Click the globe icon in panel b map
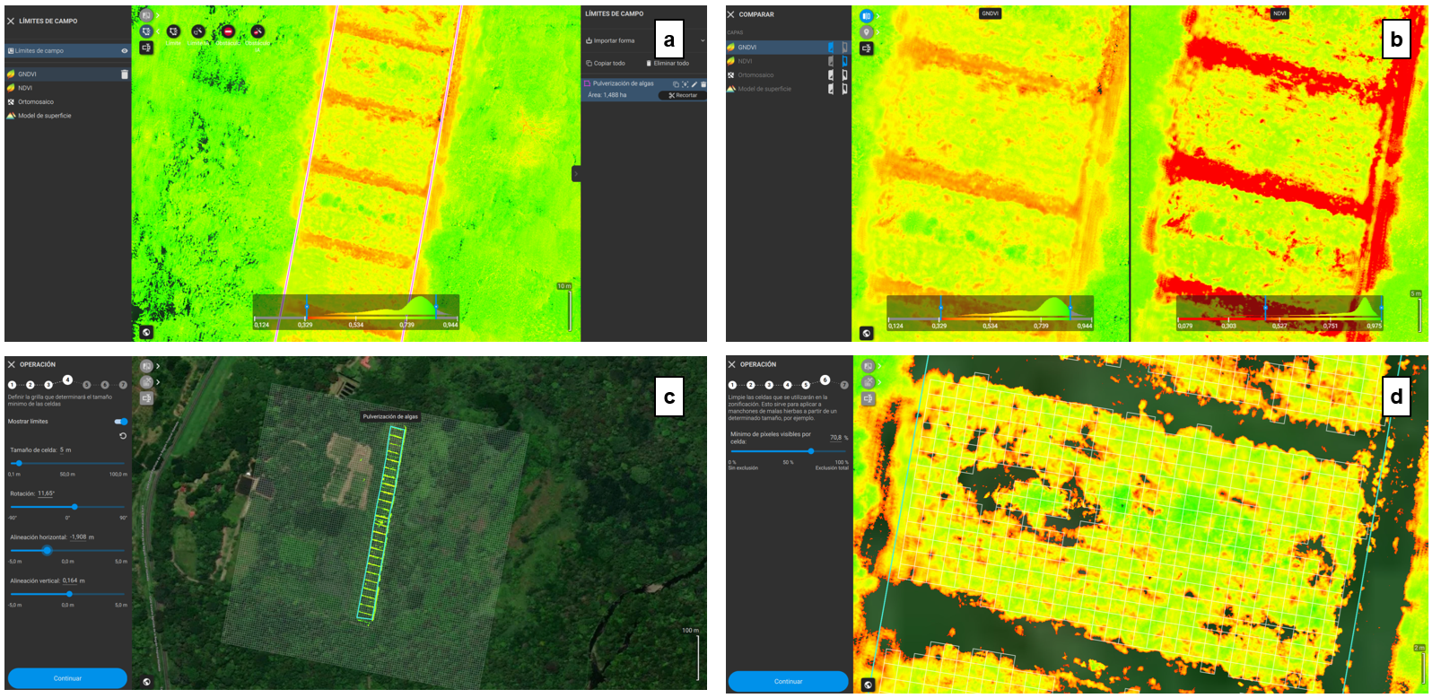 (x=867, y=333)
